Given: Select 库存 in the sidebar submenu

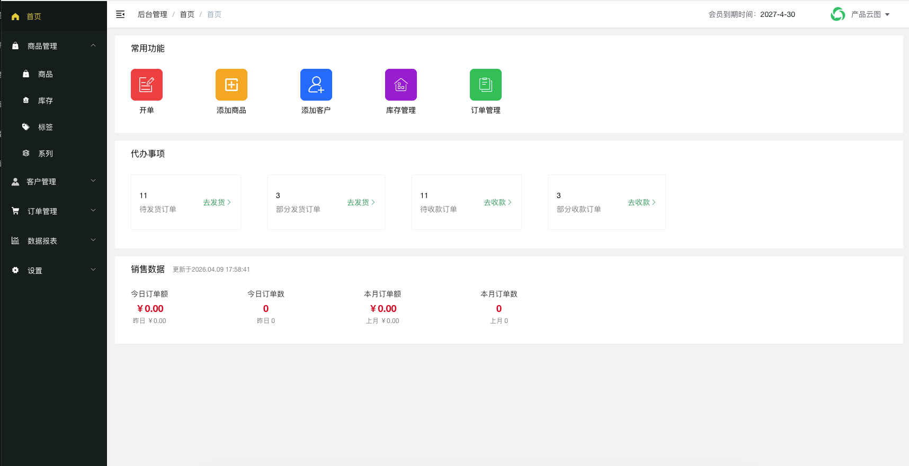Looking at the screenshot, I should tap(46, 101).
